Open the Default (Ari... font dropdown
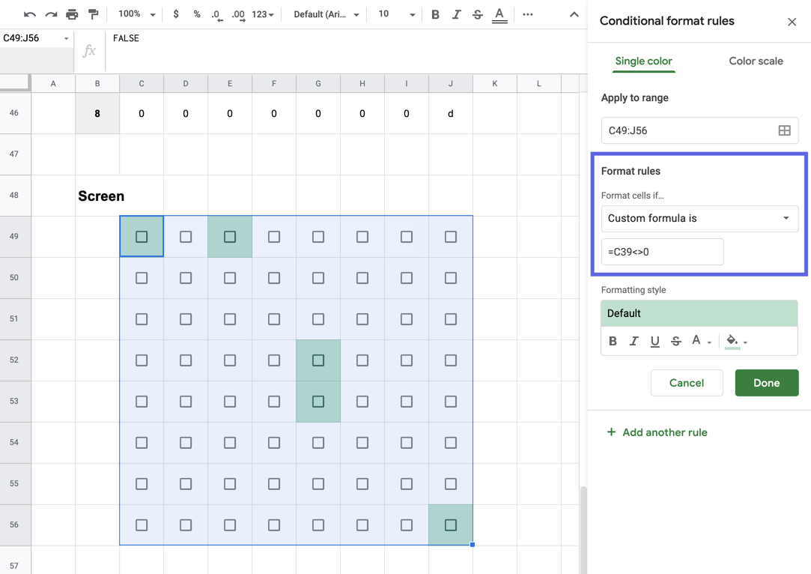 (326, 14)
